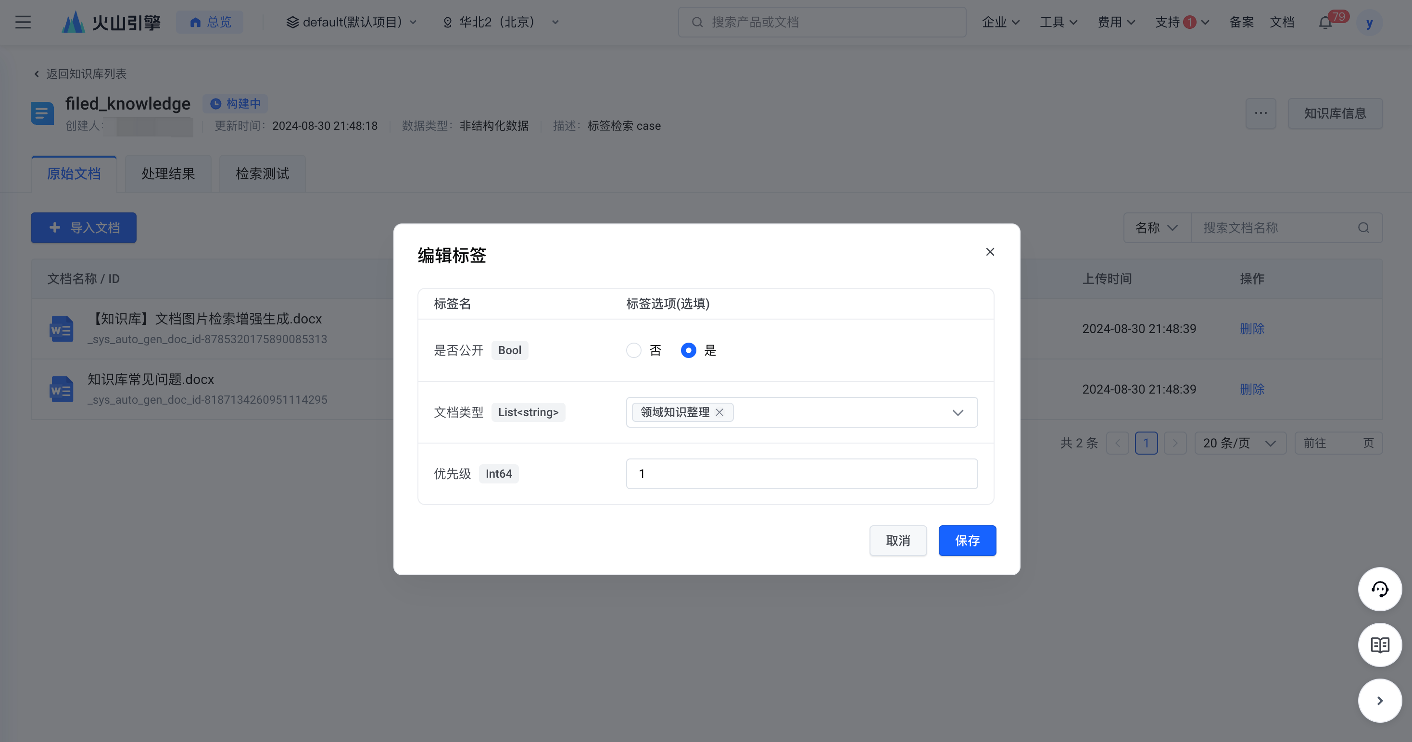Click the 79 notification count badge

click(x=1338, y=16)
